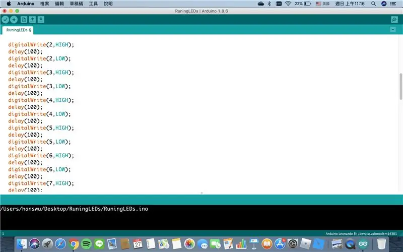Launch Siri from the Dock

coord(34,244)
